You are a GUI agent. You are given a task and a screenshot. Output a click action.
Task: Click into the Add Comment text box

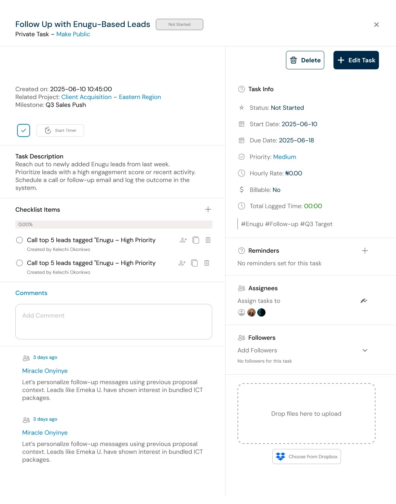pos(114,322)
